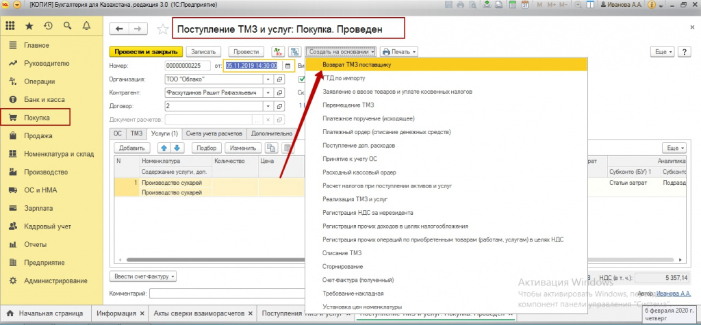
Task: Show Дт/Кт document postings icon
Action: 278,52
